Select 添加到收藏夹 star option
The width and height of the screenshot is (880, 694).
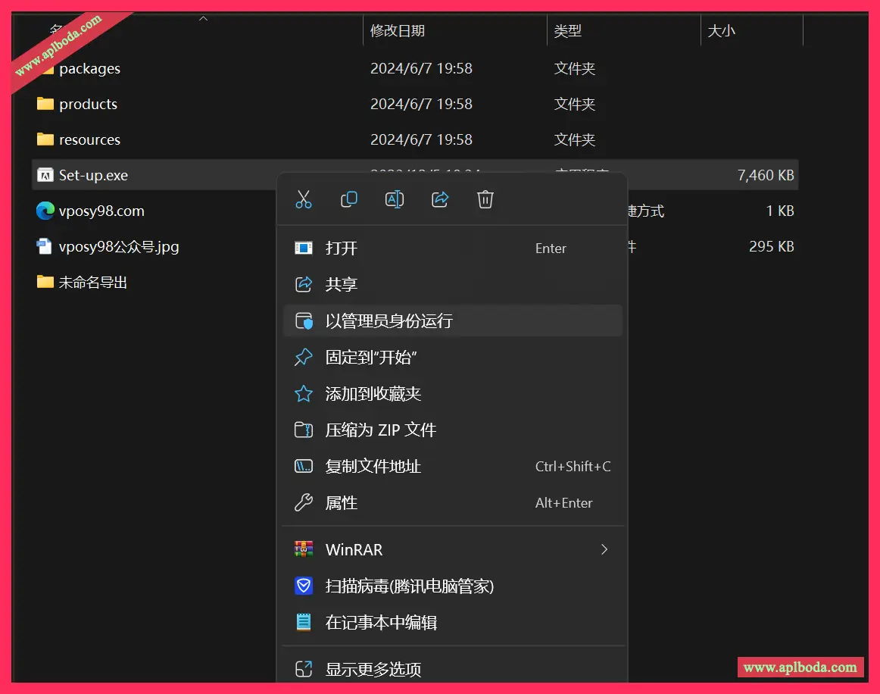[x=373, y=394]
